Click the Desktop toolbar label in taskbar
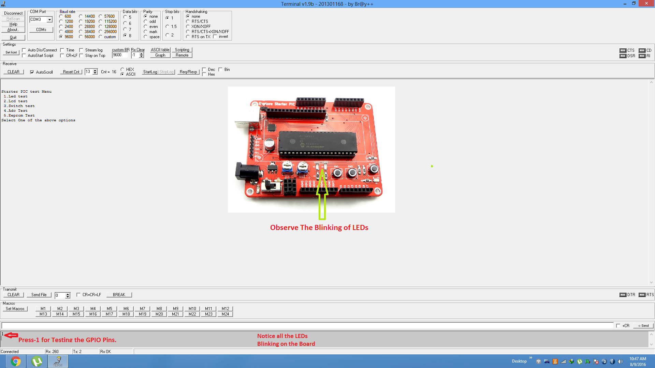655x368 pixels. tap(519, 361)
